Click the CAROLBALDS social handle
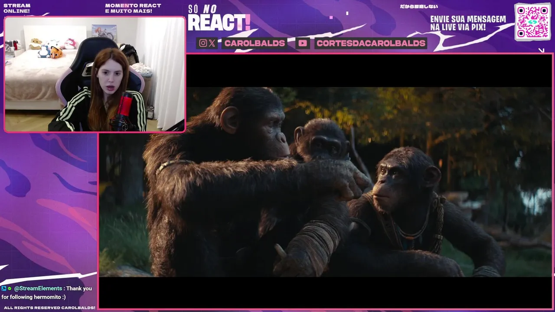555x312 pixels. (x=255, y=43)
